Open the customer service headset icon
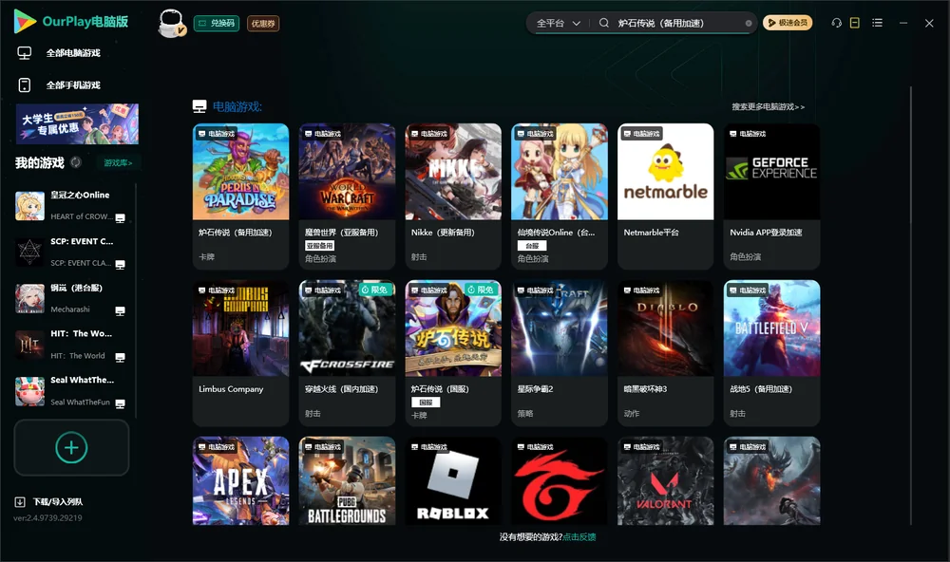The image size is (950, 562). (837, 23)
